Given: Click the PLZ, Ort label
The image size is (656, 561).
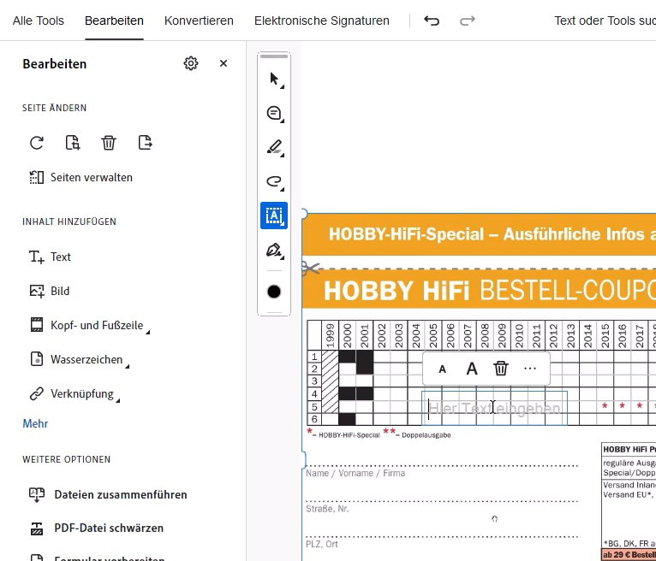Looking at the screenshot, I should pyautogui.click(x=322, y=544).
